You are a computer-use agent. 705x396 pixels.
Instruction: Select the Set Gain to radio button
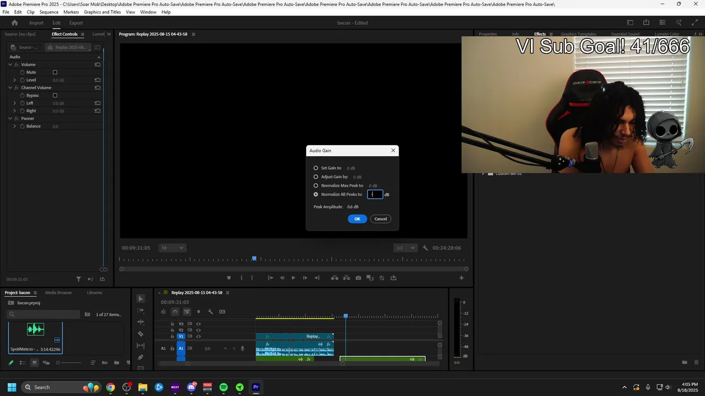316,168
